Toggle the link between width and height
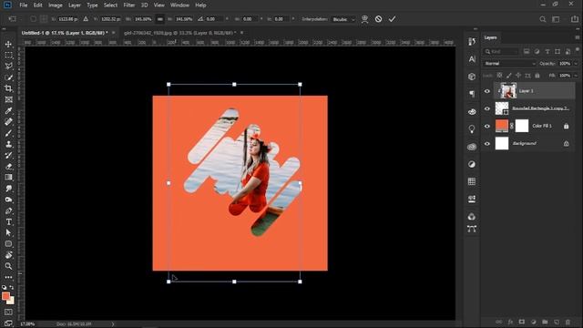This screenshot has width=583, height=328. (x=160, y=19)
